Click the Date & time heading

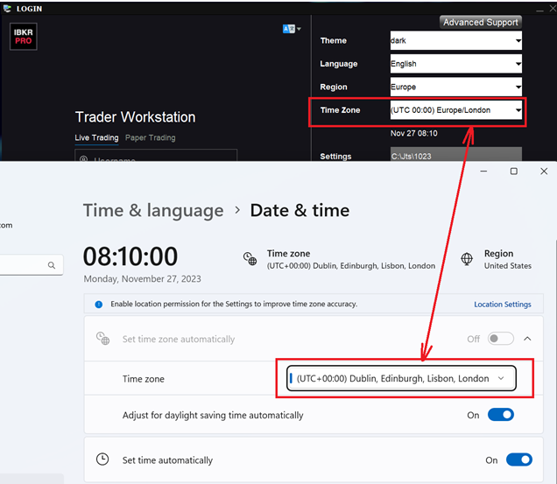pos(300,211)
